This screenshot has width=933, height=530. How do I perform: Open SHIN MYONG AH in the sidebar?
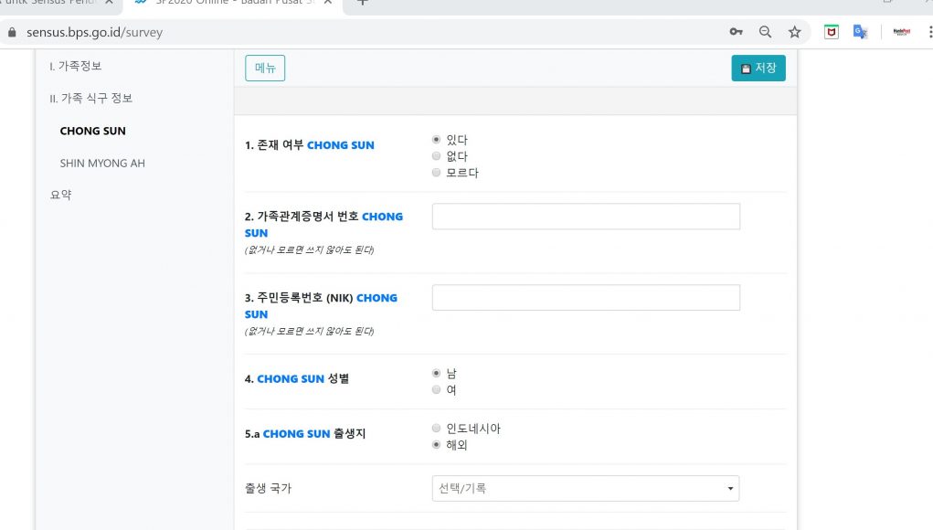point(102,164)
